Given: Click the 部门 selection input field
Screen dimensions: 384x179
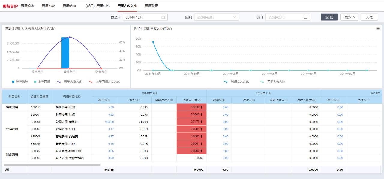Looking at the screenshot, I should click(288, 17).
